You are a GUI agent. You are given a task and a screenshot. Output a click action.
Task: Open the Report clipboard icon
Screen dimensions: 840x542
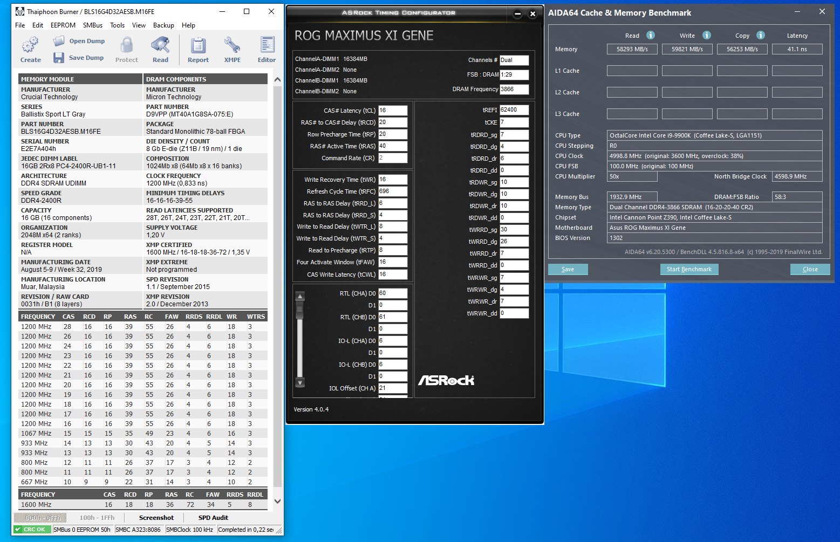(x=198, y=45)
